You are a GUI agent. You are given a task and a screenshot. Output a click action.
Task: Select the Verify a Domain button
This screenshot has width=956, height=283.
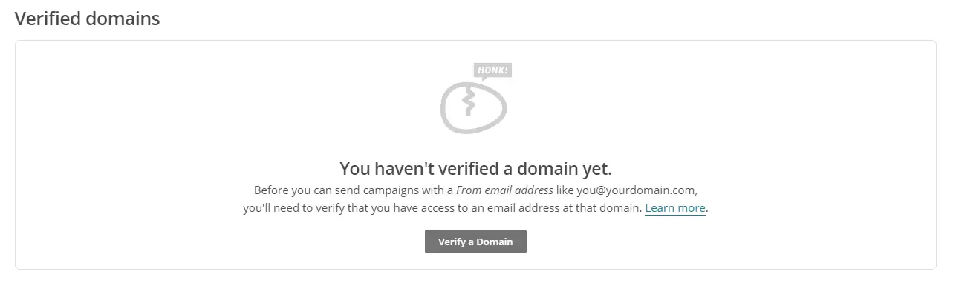[475, 242]
